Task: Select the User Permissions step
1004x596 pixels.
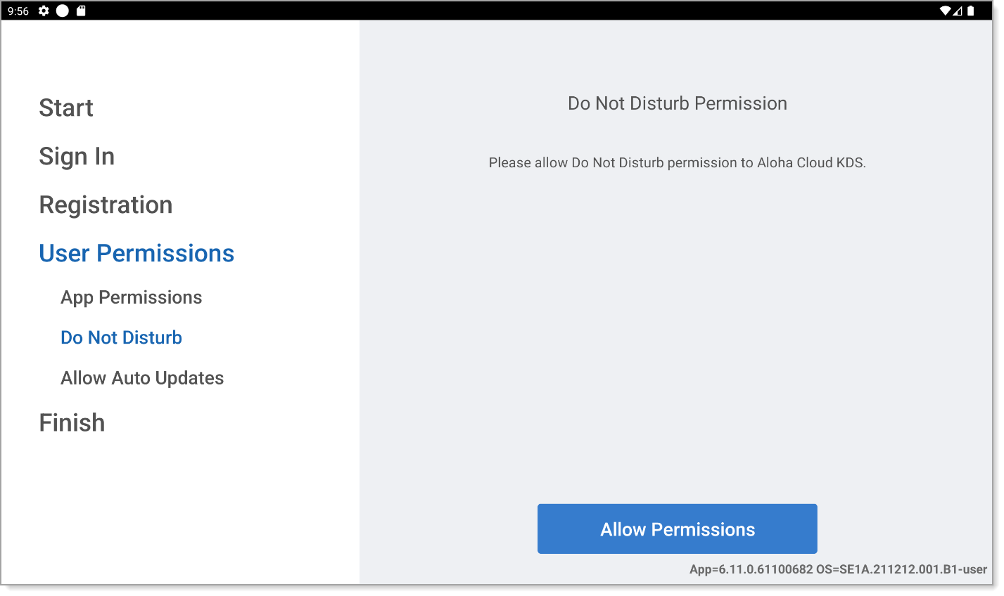Action: tap(136, 253)
